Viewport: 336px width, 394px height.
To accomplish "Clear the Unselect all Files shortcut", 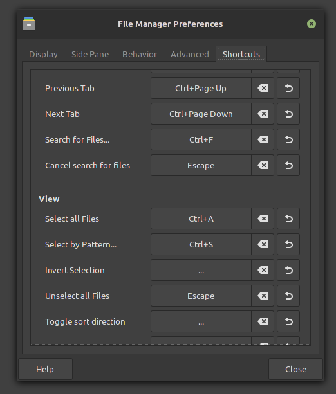I will coord(263,296).
